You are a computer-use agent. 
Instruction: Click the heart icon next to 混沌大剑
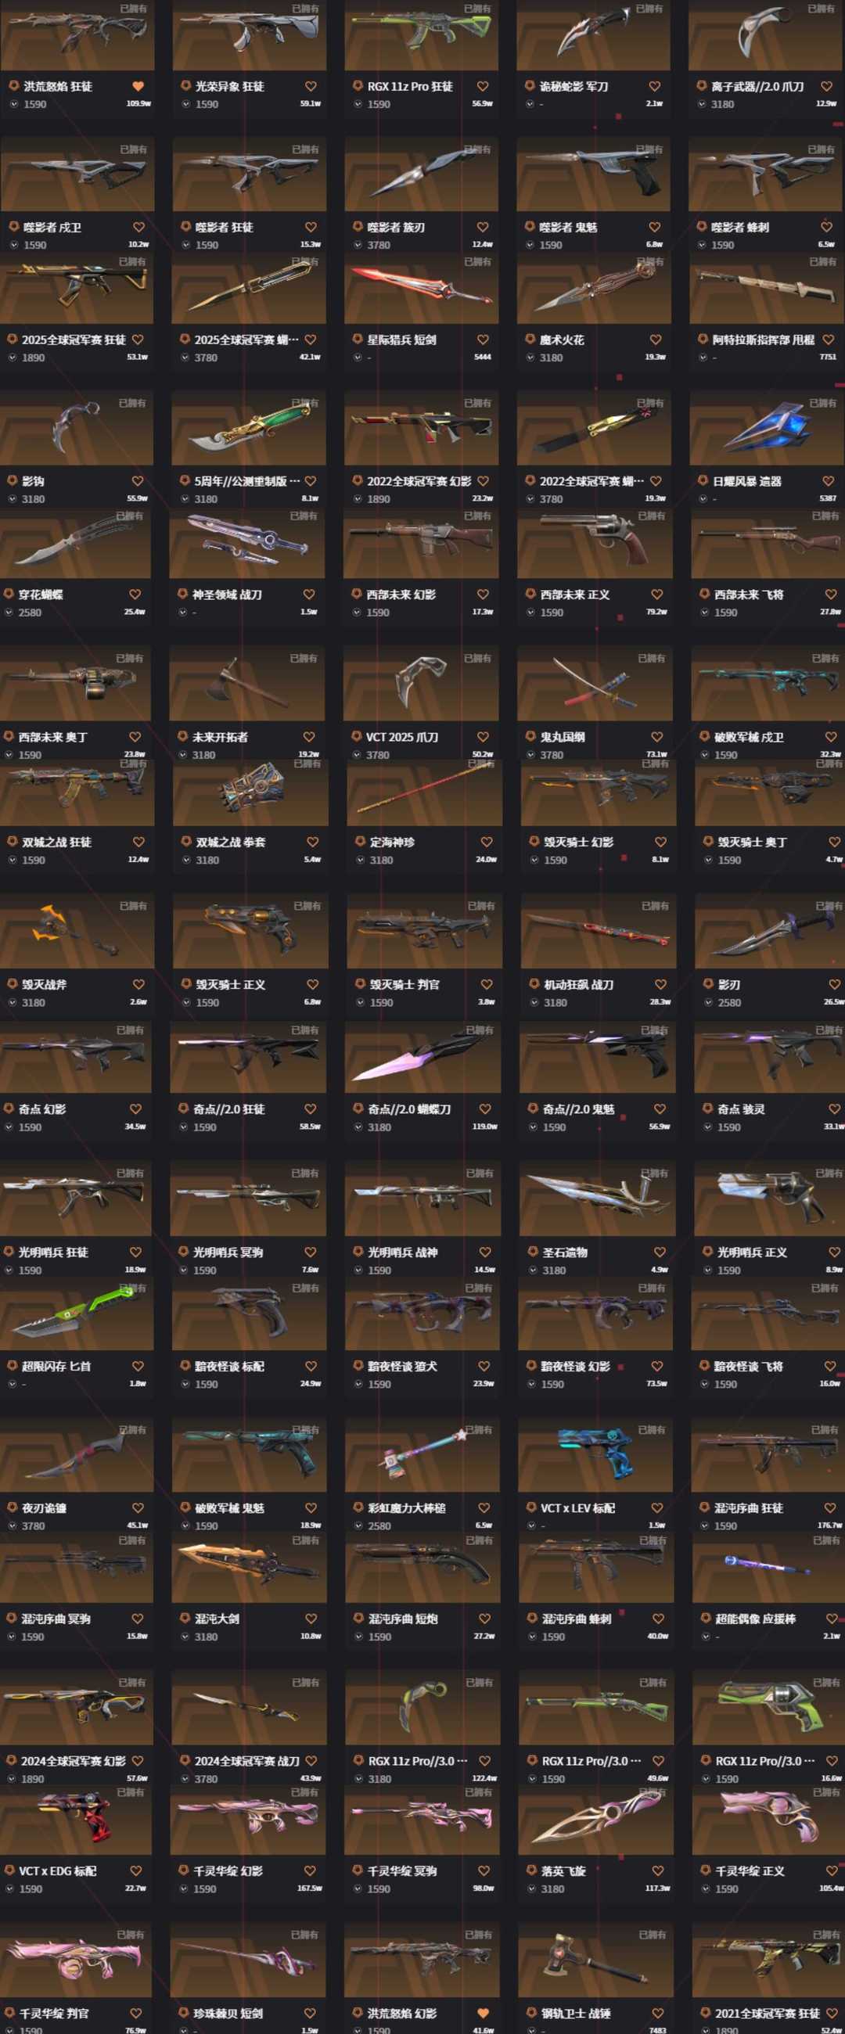pos(311,1618)
